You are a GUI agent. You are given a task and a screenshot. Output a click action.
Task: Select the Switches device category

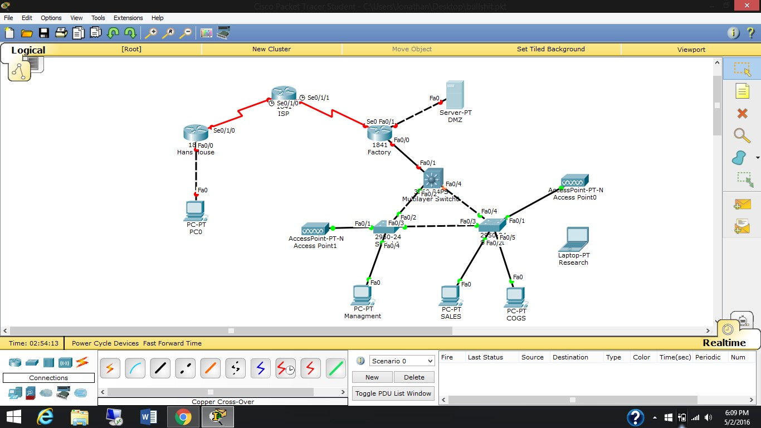click(x=31, y=362)
